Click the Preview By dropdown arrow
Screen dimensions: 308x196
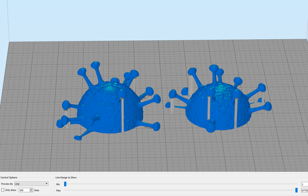tap(47, 183)
